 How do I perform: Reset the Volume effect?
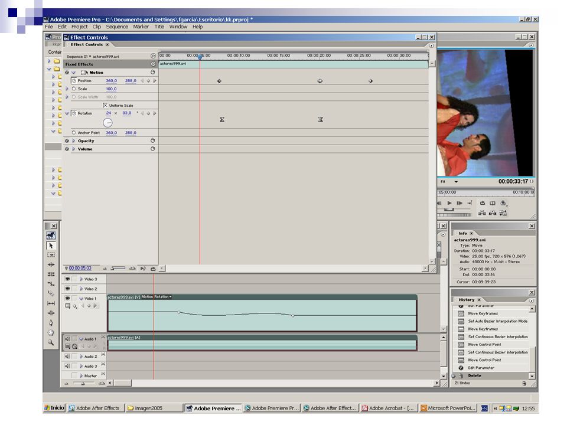point(153,149)
